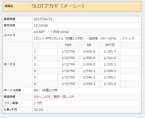
Task: Click the setting 6 PBB value 1/32768
Action: (x=68, y=84)
